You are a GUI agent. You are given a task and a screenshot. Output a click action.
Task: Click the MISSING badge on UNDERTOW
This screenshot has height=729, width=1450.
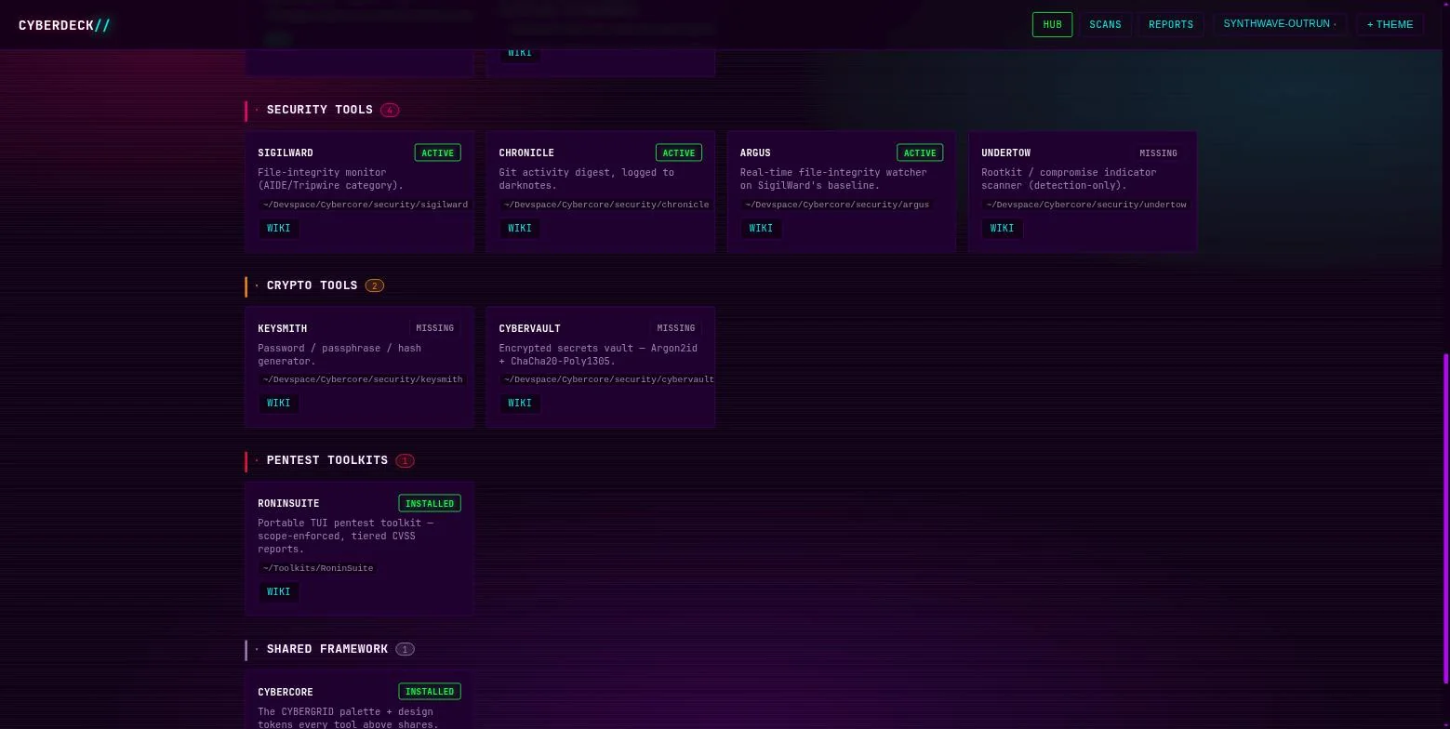pos(1158,153)
